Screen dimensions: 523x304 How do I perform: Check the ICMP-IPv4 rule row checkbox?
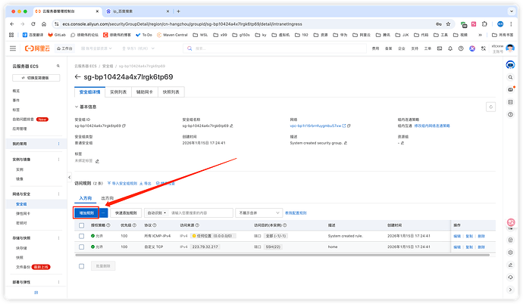pos(82,236)
